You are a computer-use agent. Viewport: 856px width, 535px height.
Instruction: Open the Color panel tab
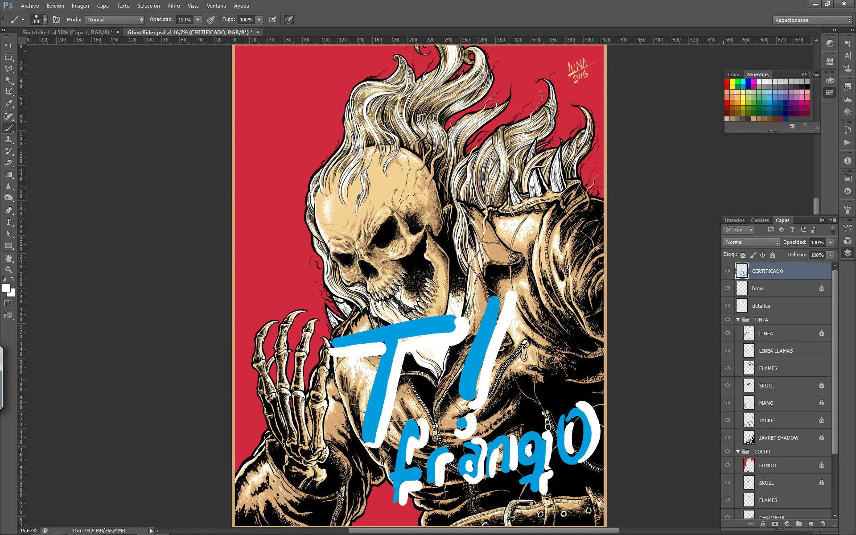point(733,74)
